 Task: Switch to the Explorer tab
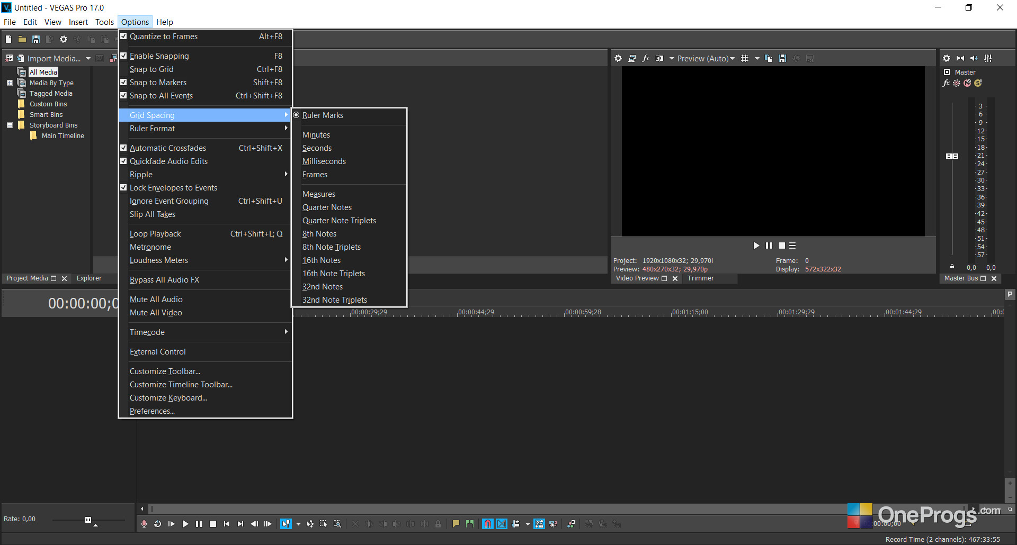click(x=89, y=278)
